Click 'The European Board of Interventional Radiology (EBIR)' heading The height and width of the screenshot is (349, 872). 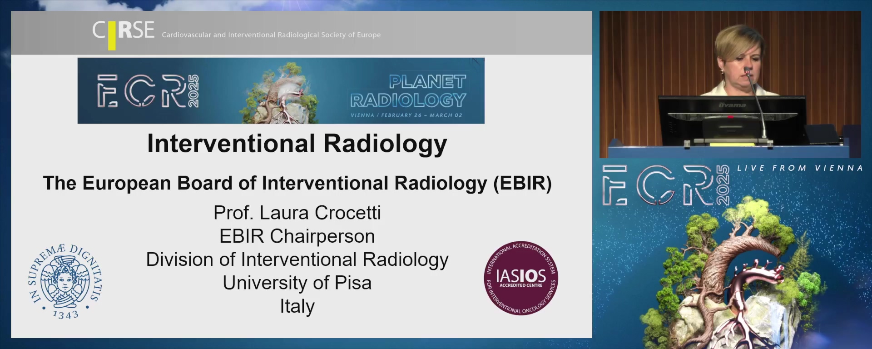click(297, 183)
